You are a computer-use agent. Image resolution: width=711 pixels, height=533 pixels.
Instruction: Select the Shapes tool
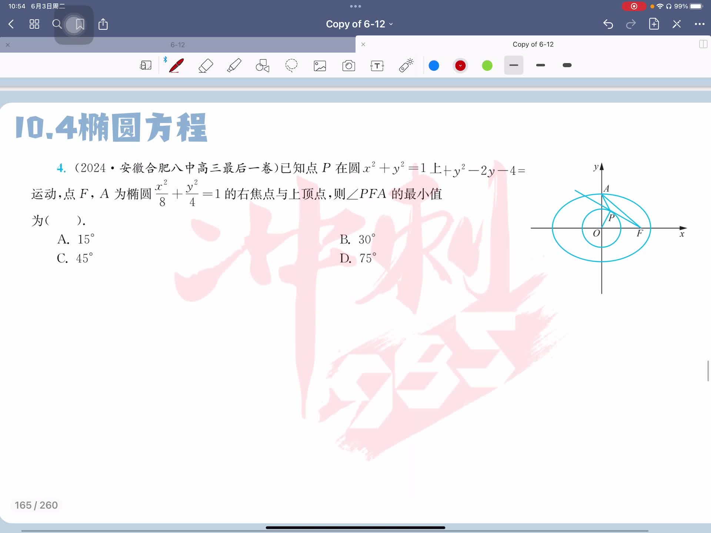click(263, 66)
